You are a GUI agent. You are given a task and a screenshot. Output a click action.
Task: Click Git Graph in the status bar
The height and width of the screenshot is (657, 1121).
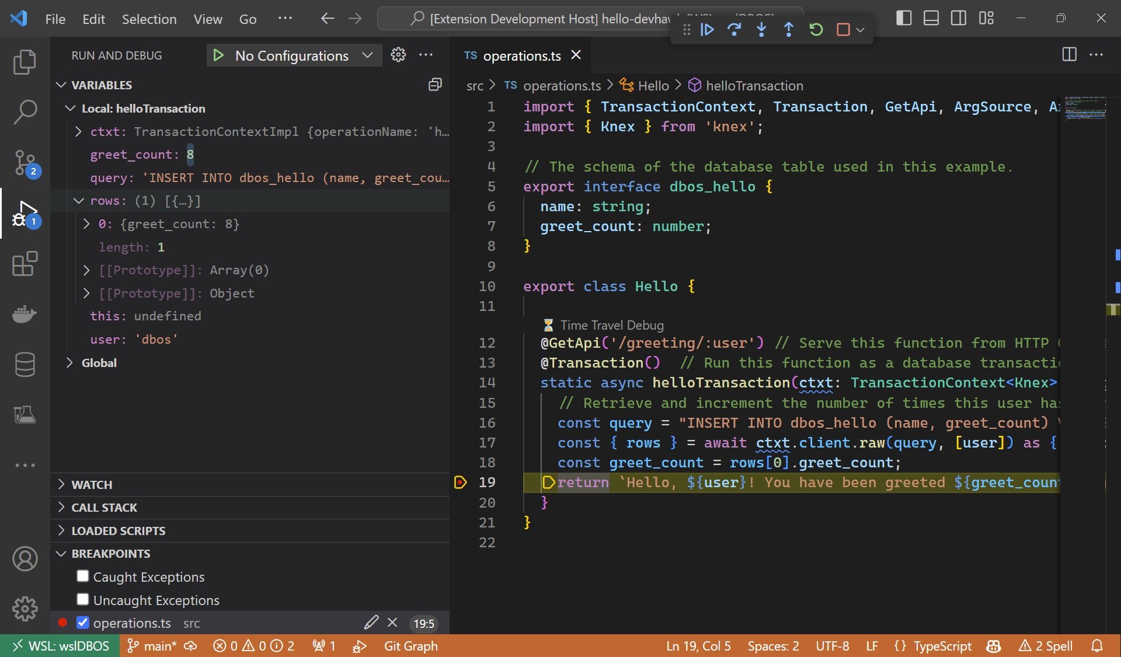pos(410,646)
